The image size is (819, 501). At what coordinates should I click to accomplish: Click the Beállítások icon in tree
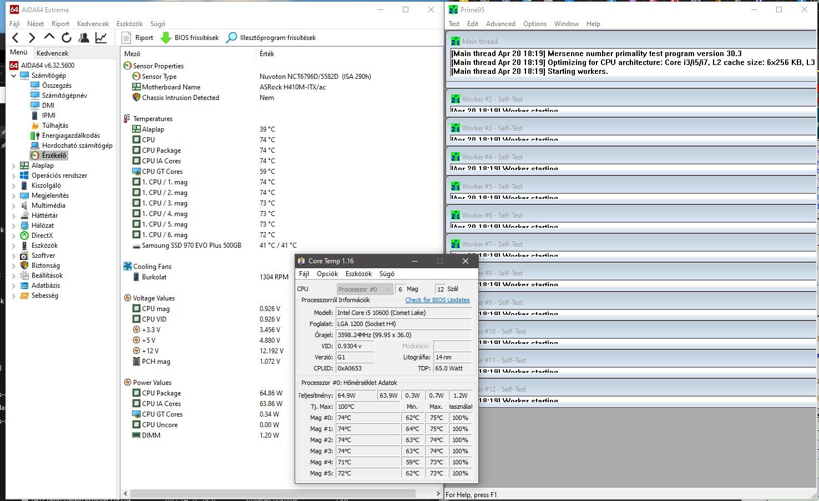24,275
